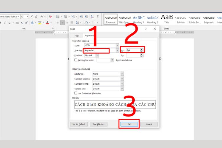Viewport: 222px width, 148px height.
Task: Clear all formatting with the eraser icon
Action: point(50,17)
